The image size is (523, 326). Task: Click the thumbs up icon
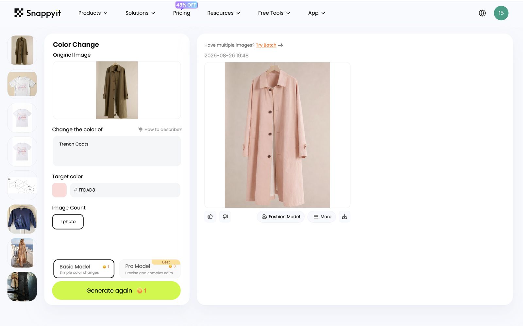click(x=210, y=216)
